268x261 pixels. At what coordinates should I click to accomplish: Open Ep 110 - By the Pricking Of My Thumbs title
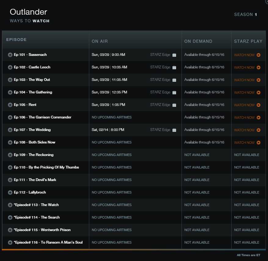[x=46, y=167]
